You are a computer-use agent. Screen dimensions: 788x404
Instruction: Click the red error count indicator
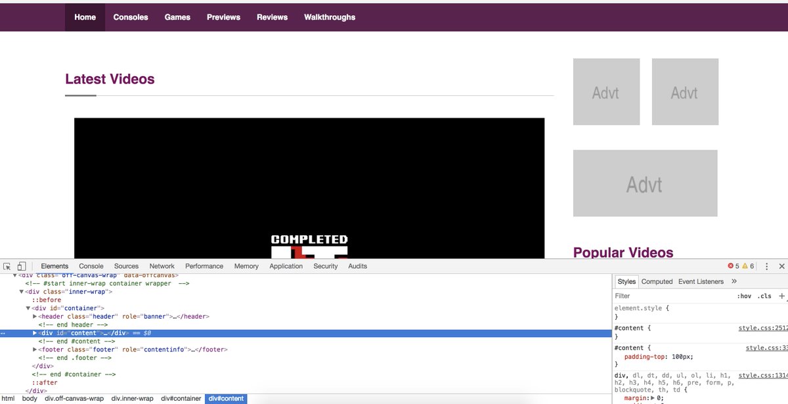733,266
